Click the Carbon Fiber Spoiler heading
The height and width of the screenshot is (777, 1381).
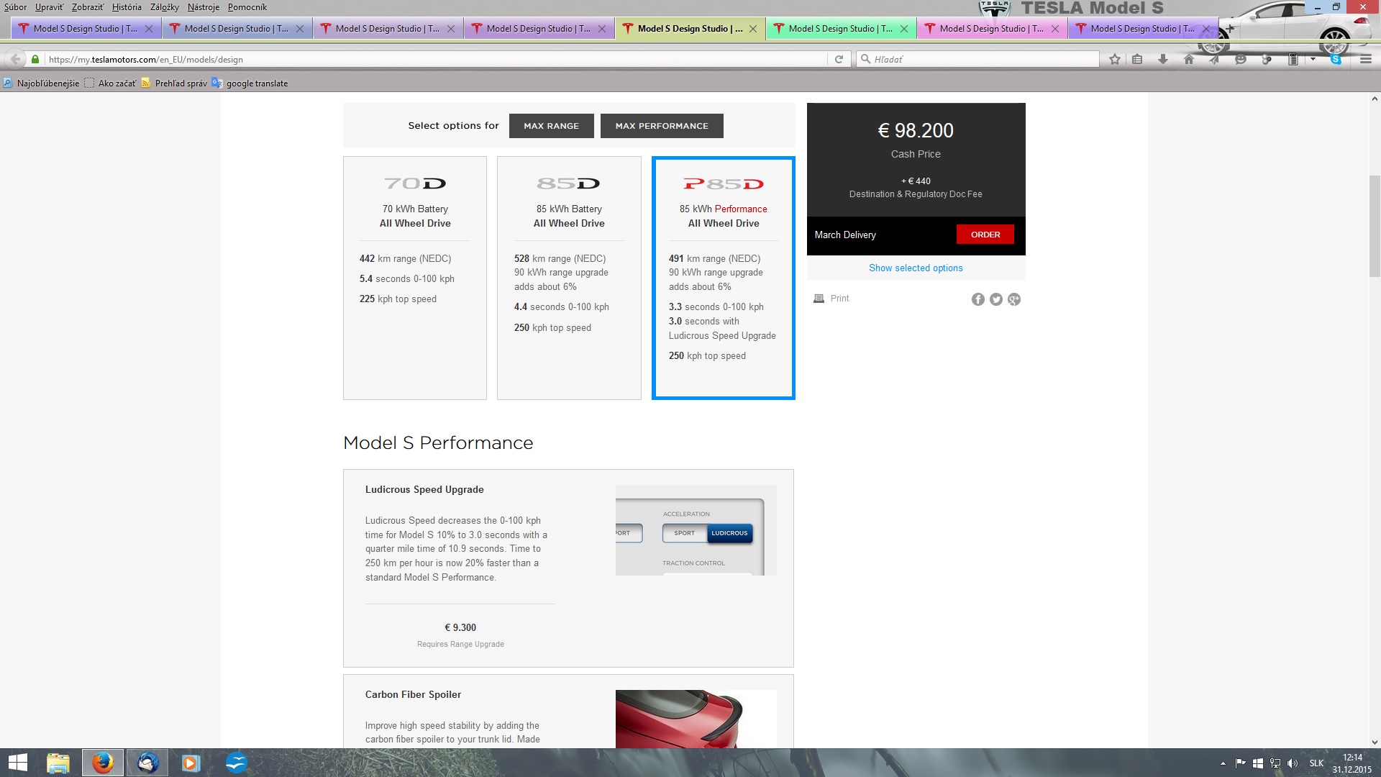click(x=413, y=695)
